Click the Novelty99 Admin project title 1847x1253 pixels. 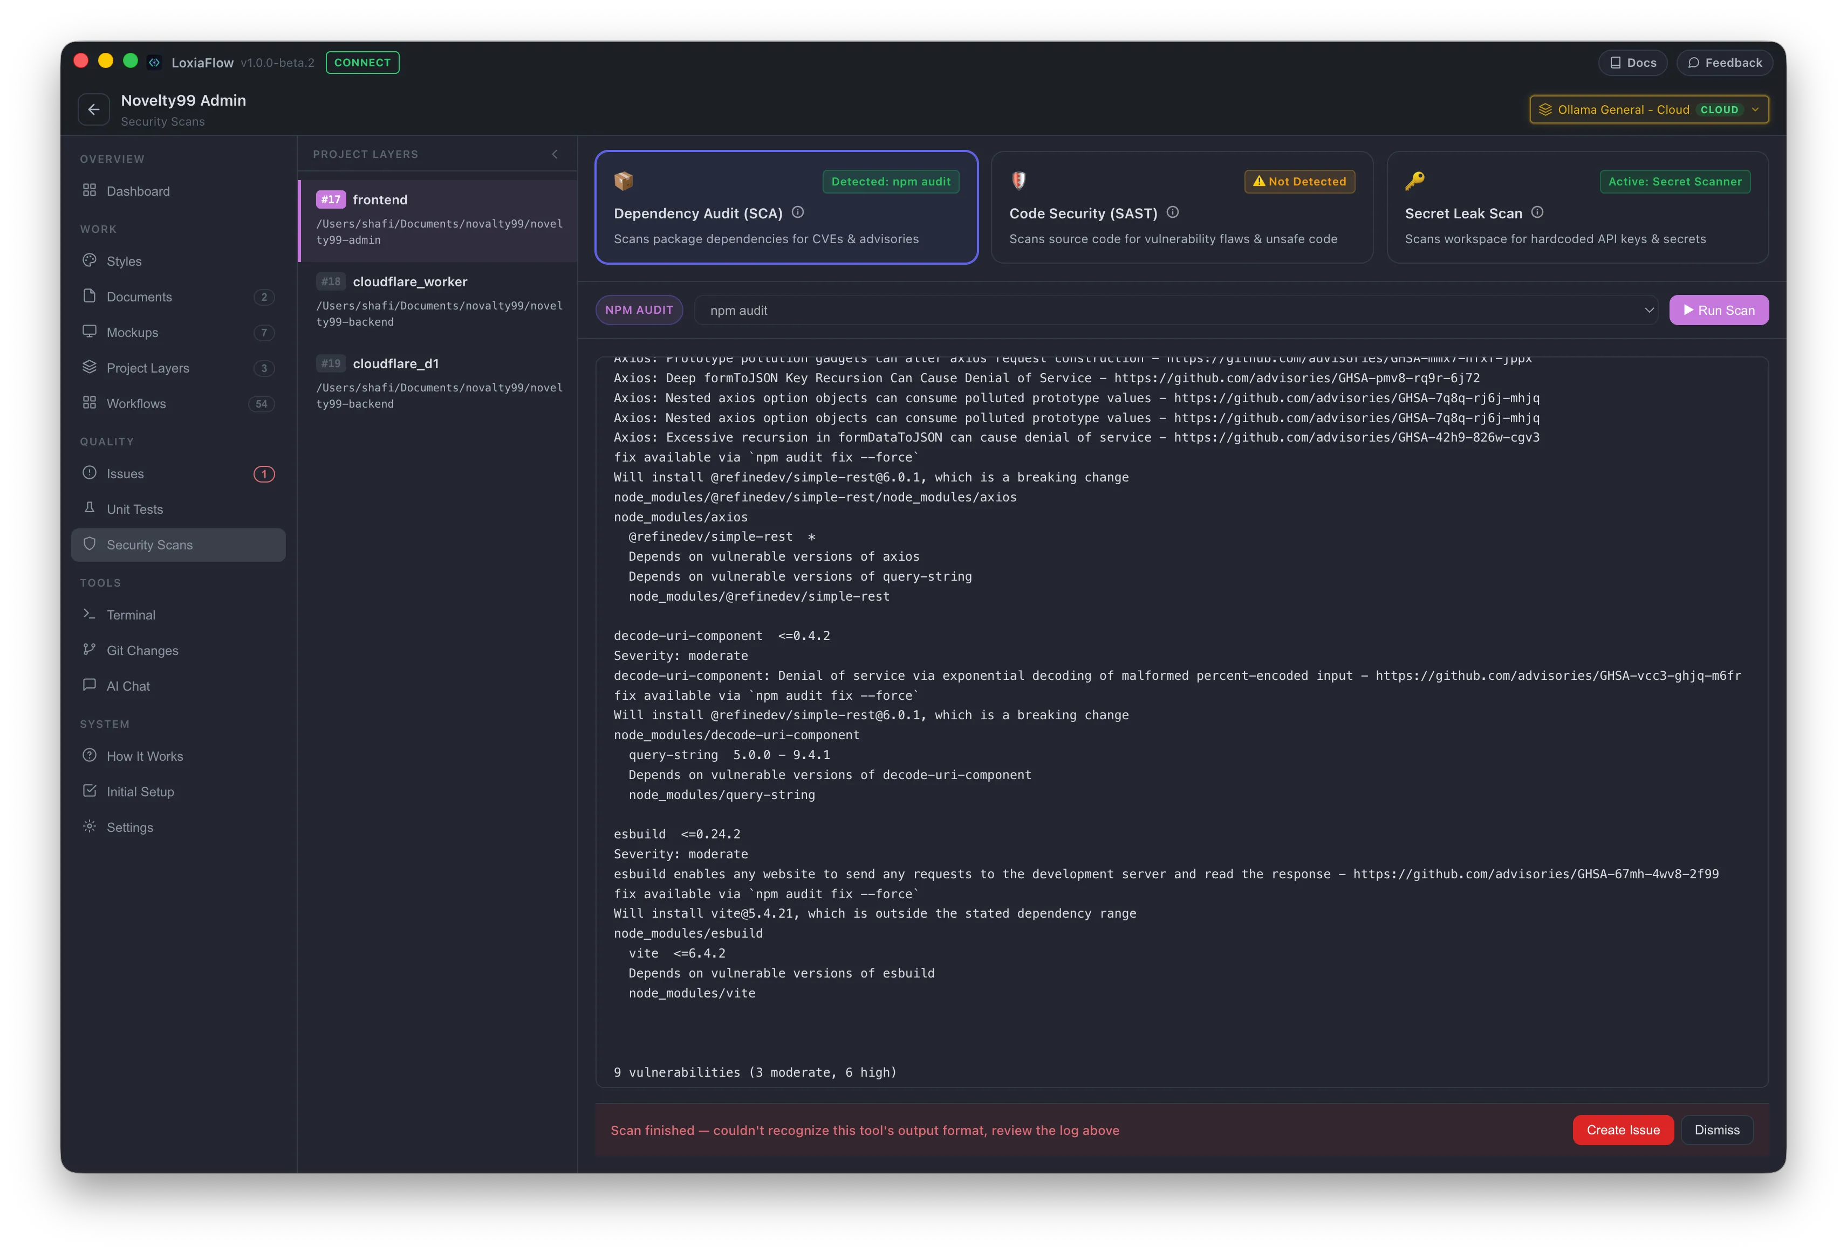(183, 100)
